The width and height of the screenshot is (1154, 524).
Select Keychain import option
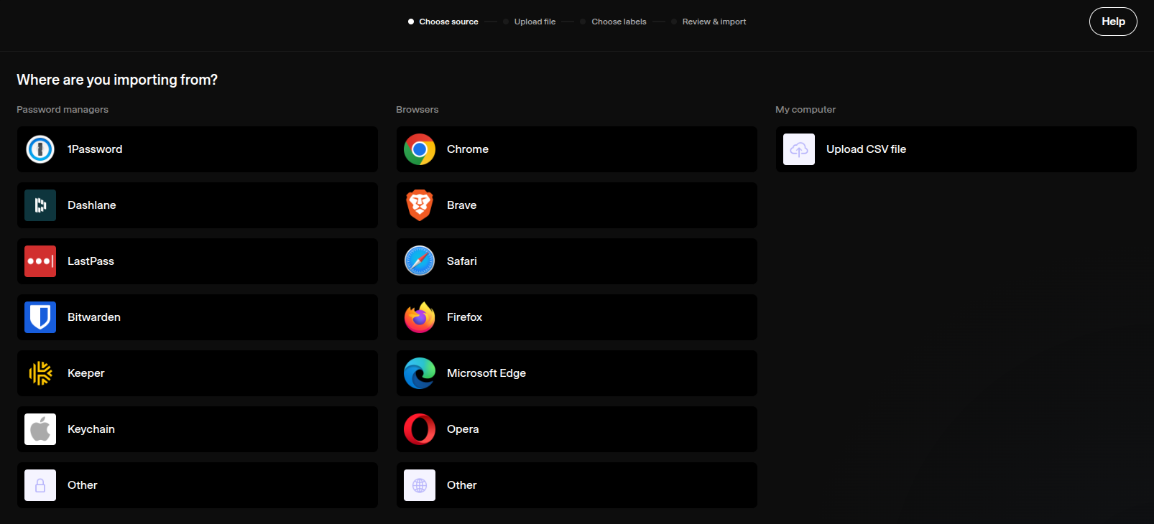198,429
